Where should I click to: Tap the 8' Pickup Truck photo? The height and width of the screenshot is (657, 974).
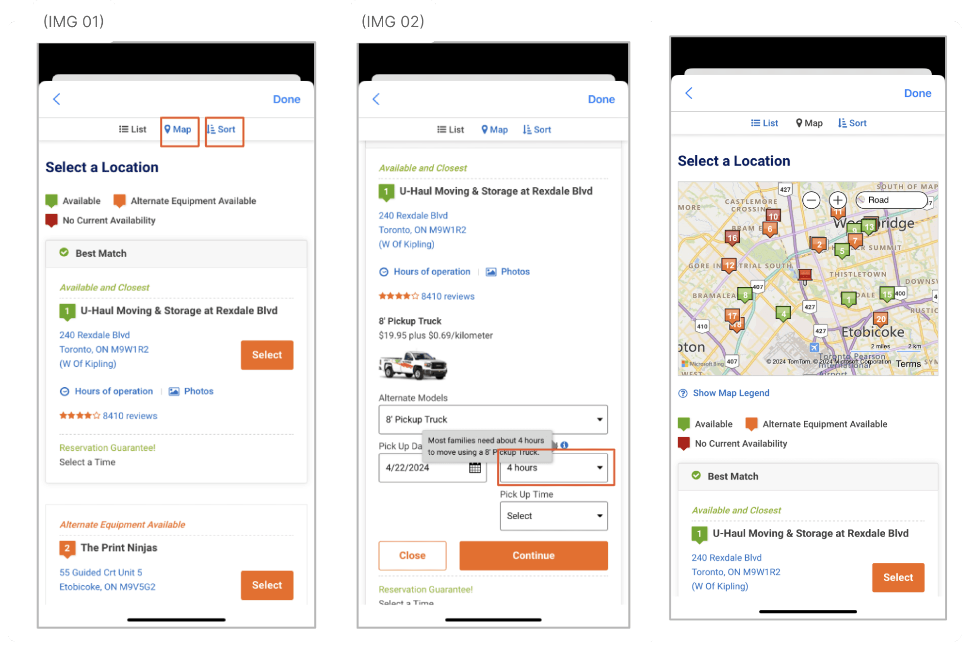click(x=413, y=365)
